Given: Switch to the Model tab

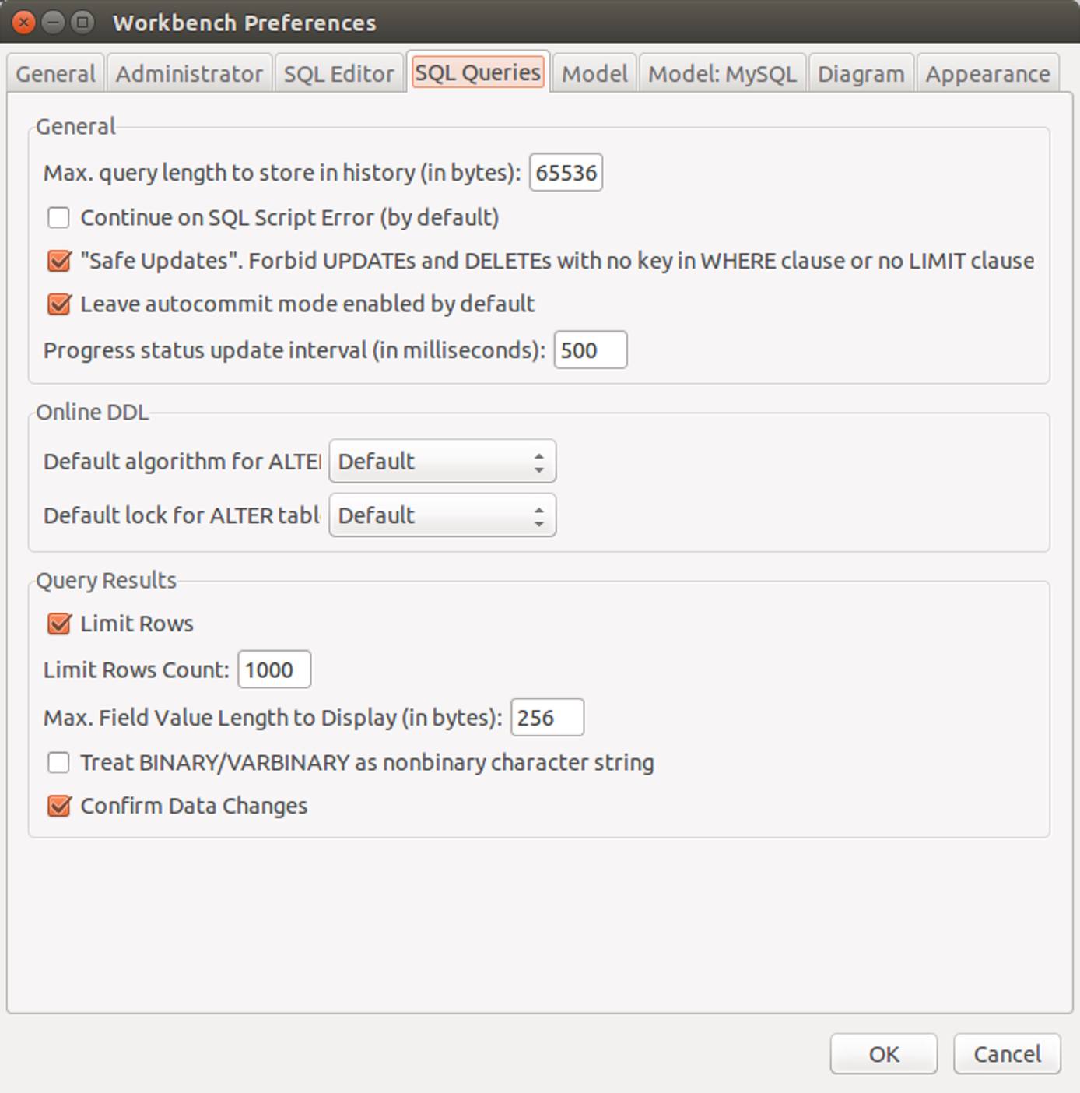Looking at the screenshot, I should pos(594,72).
